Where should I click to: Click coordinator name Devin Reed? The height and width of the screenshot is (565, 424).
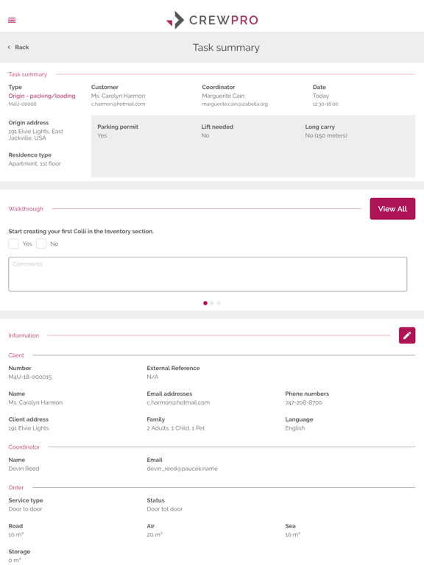click(x=24, y=469)
